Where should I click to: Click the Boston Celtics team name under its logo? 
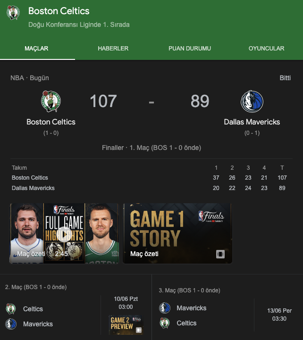pos(51,122)
